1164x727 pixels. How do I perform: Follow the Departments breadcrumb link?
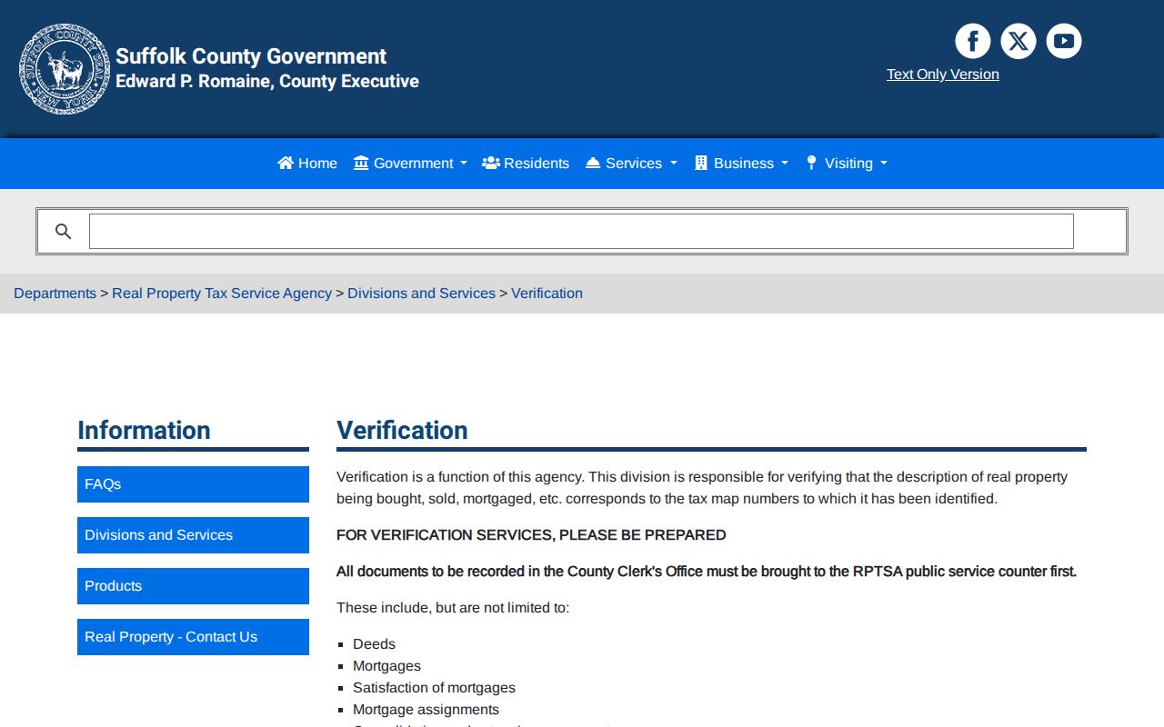[55, 294]
